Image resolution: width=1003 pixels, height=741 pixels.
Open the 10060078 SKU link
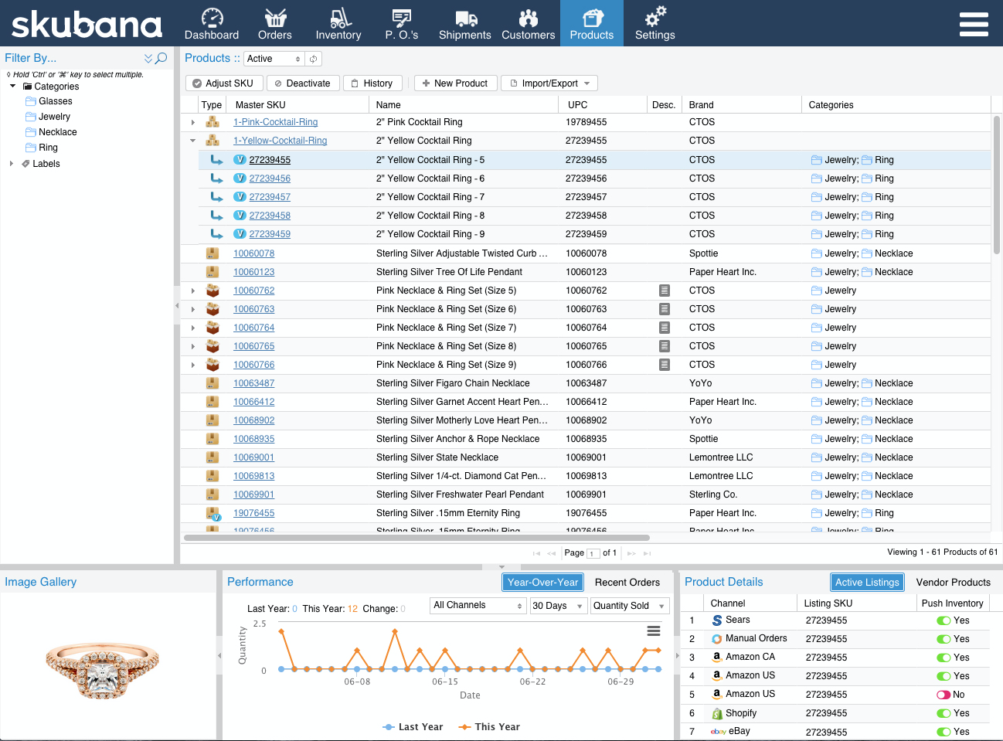click(x=253, y=253)
